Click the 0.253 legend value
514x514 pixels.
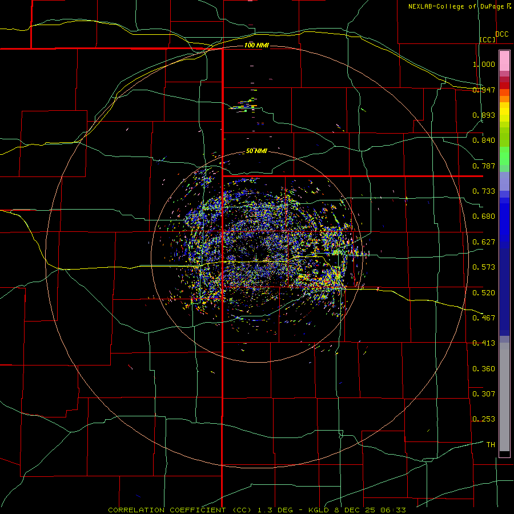484,419
